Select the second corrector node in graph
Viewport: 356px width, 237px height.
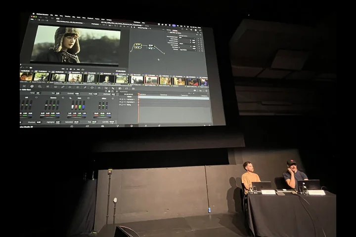[x=151, y=46]
